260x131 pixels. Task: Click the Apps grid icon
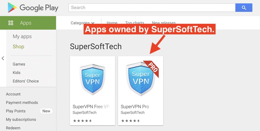(x=11, y=23)
